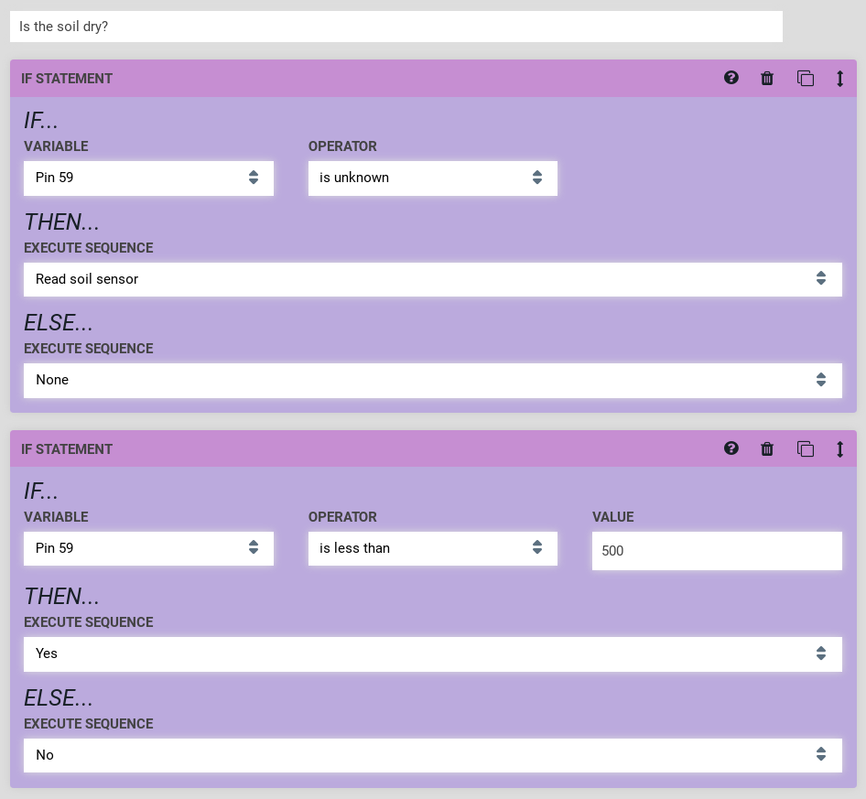Image resolution: width=866 pixels, height=799 pixels.
Task: Click the second IF STATEMENT header title
Action: [x=67, y=449]
